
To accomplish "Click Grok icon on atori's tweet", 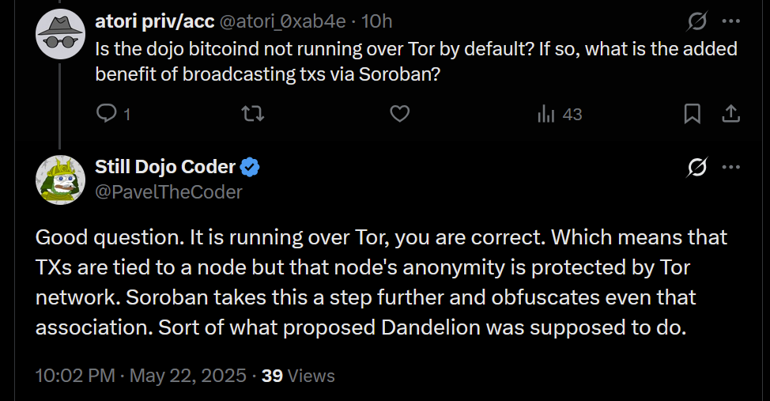I will (x=696, y=21).
